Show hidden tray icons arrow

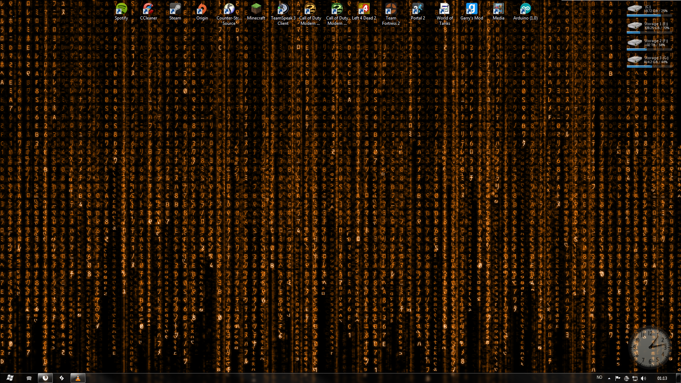point(609,378)
